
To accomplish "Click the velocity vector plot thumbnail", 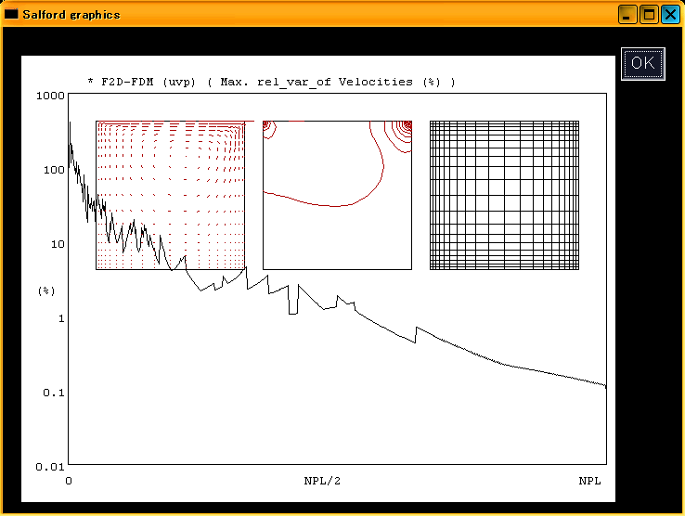I will [x=171, y=195].
